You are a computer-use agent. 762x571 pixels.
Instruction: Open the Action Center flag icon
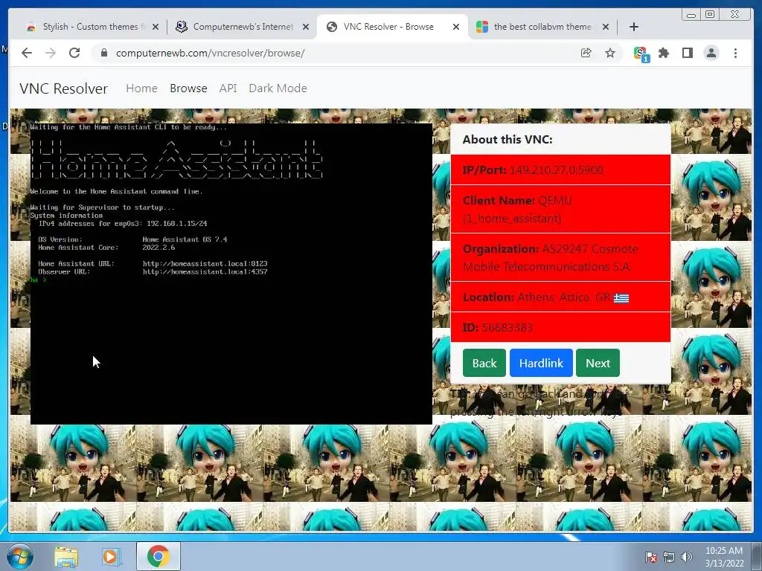click(651, 557)
